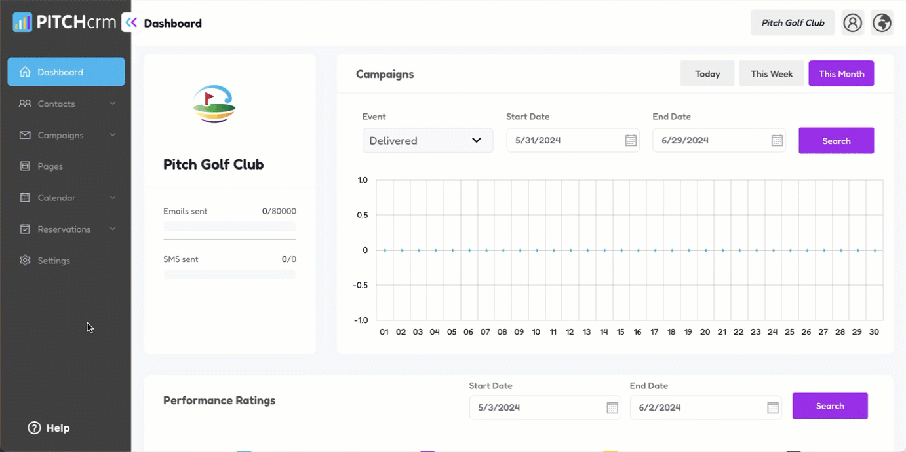
Task: Click the Campaigns Search button
Action: pyautogui.click(x=836, y=141)
